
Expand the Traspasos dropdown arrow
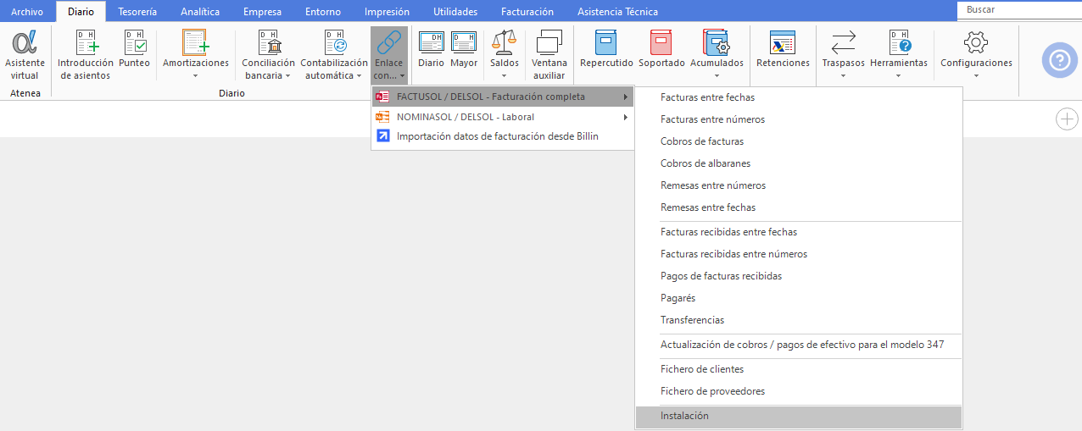[844, 76]
